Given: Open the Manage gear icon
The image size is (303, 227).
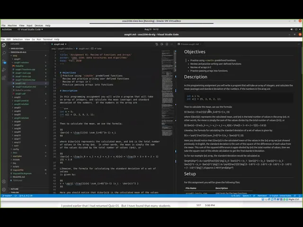Looking at the screenshot, I should click(4, 190).
